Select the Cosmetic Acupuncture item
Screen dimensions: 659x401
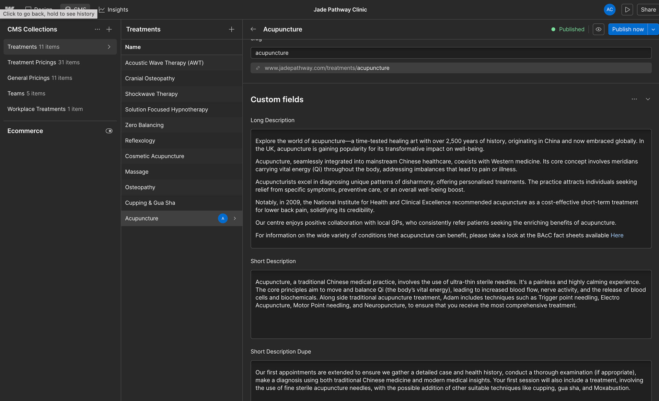coord(182,156)
